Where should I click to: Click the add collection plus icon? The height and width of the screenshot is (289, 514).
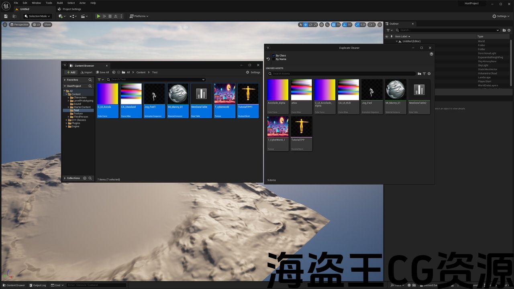click(x=85, y=178)
